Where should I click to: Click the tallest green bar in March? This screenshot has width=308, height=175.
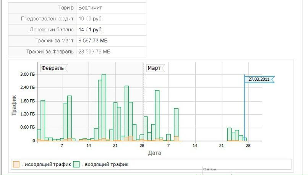[x=157, y=115]
